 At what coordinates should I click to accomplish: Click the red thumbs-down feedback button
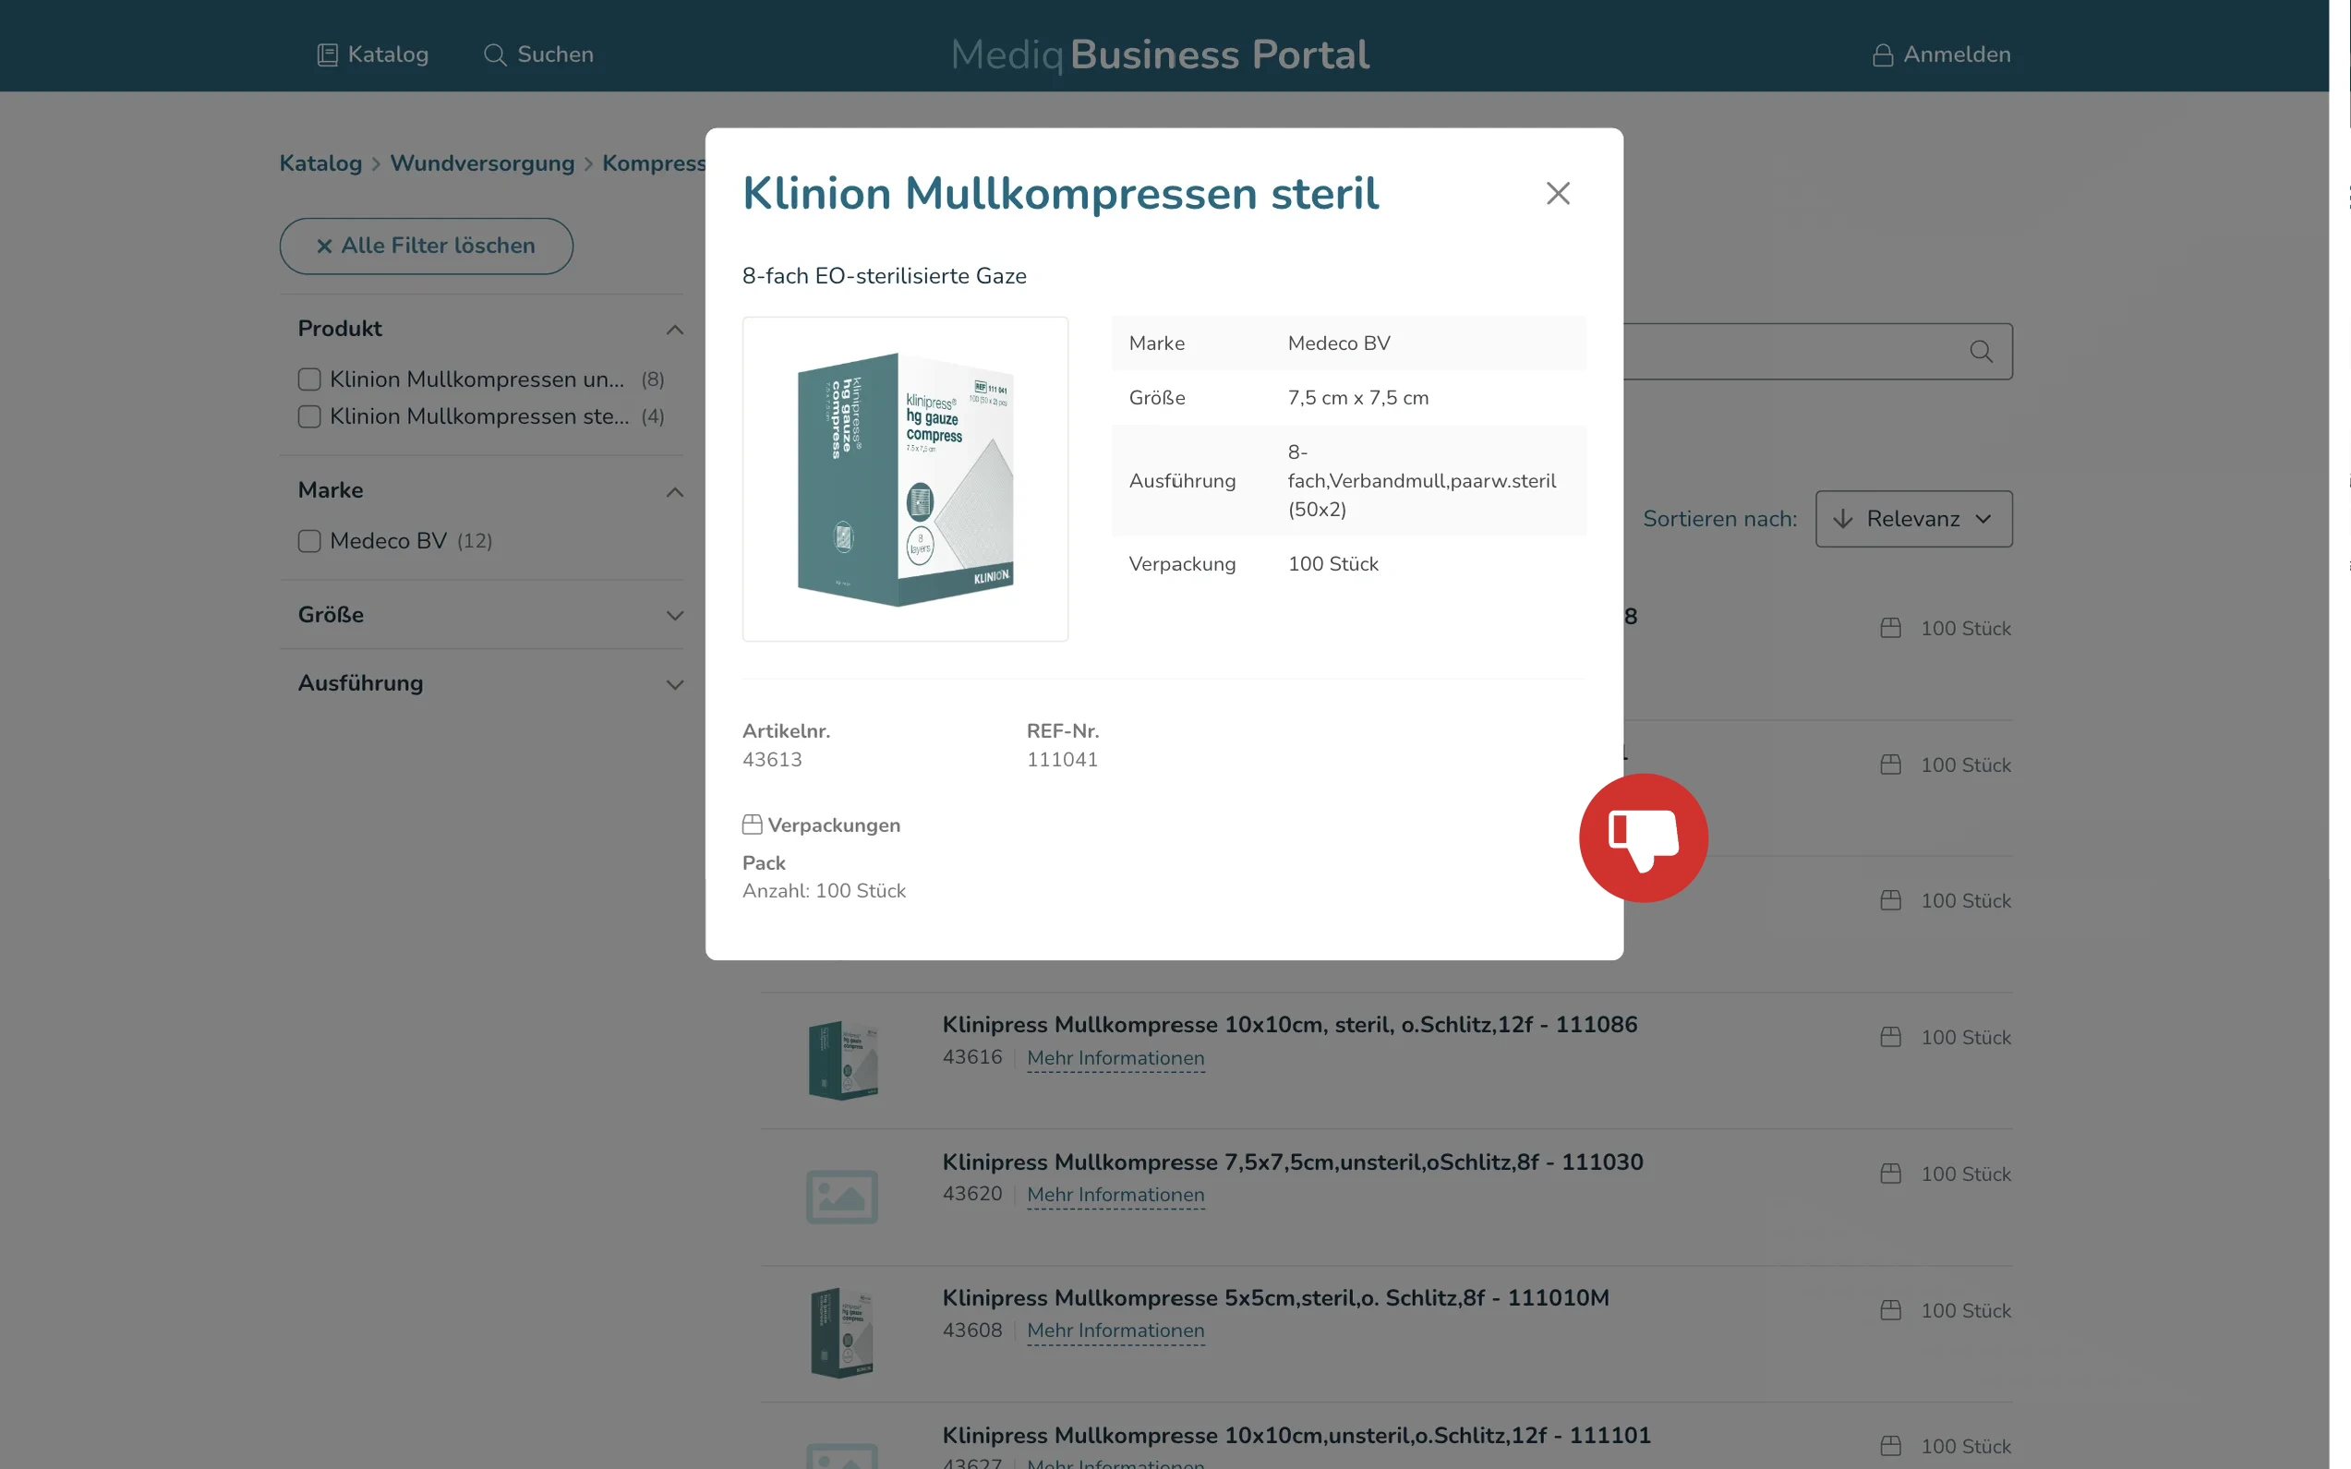point(1643,837)
